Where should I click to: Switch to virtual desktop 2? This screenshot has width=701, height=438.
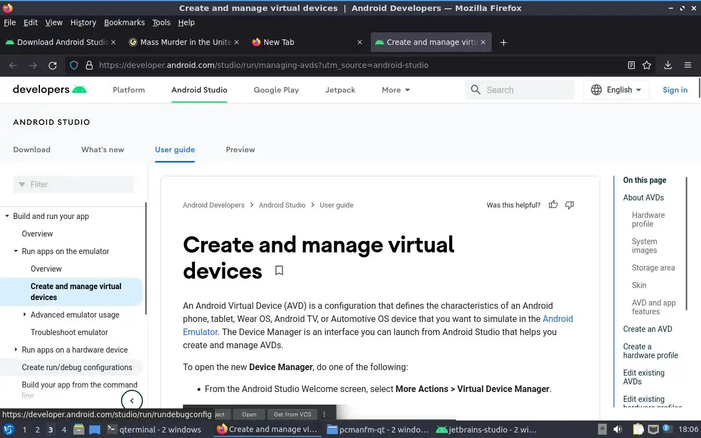[37, 430]
